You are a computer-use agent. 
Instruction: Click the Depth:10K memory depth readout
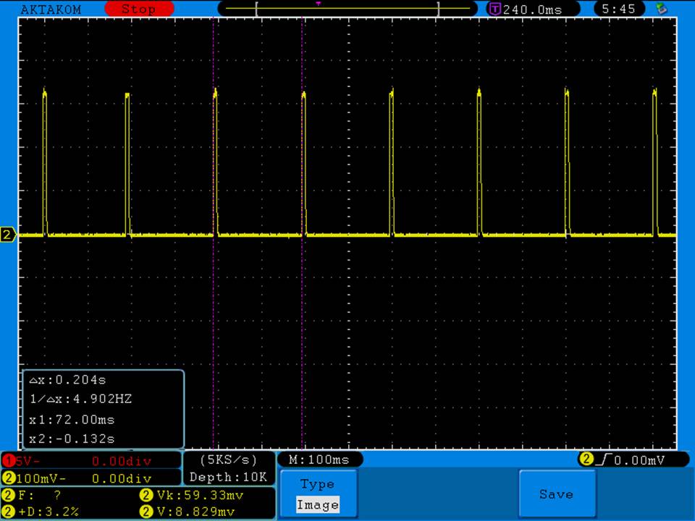point(228,478)
